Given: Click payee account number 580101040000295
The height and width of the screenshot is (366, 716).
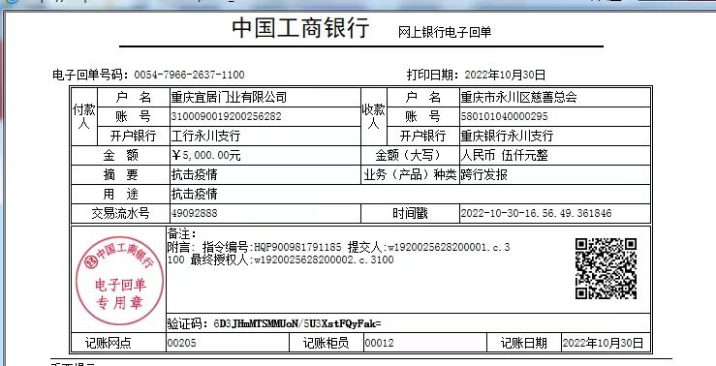Looking at the screenshot, I should 504,116.
